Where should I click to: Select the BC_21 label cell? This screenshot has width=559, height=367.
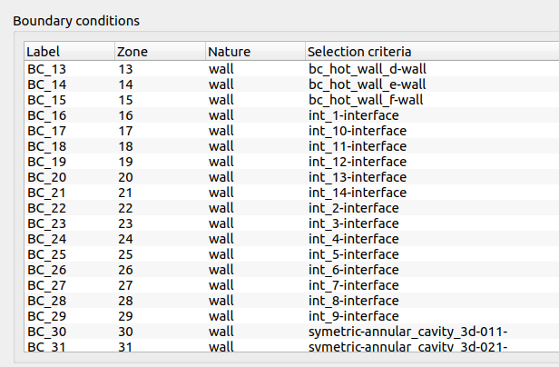(x=46, y=193)
